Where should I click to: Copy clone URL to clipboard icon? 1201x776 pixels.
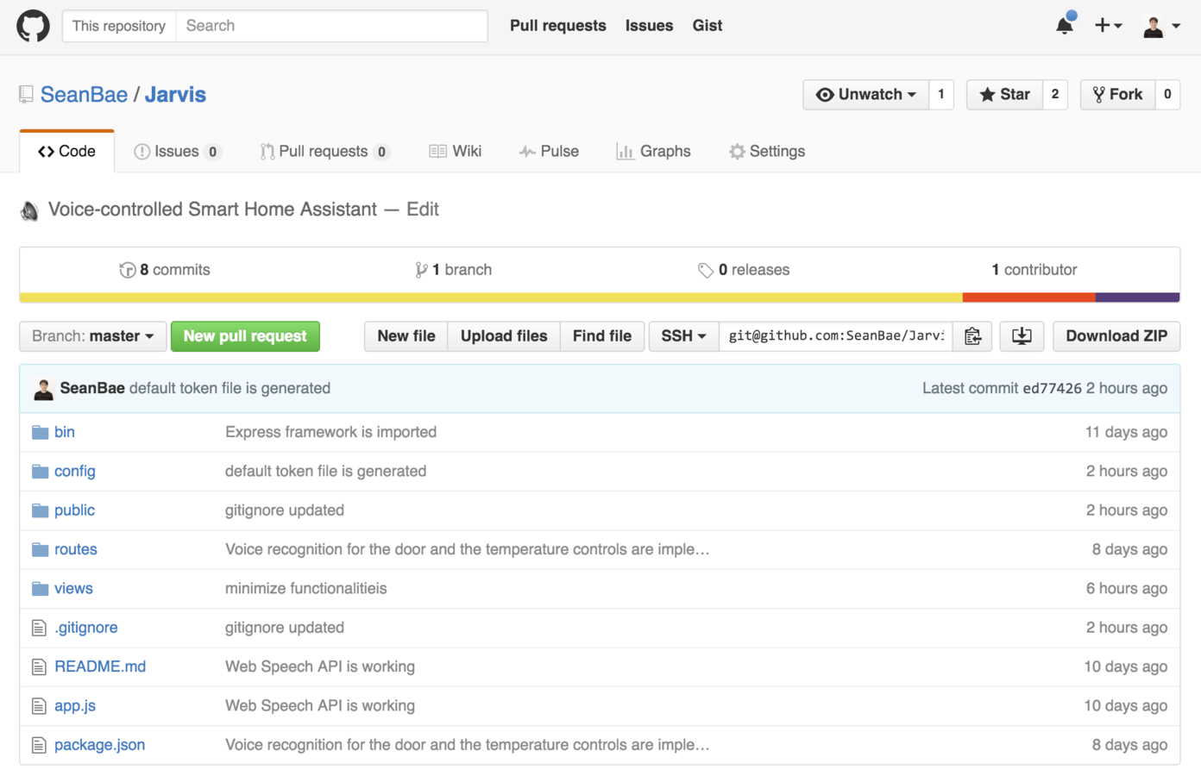coord(972,336)
